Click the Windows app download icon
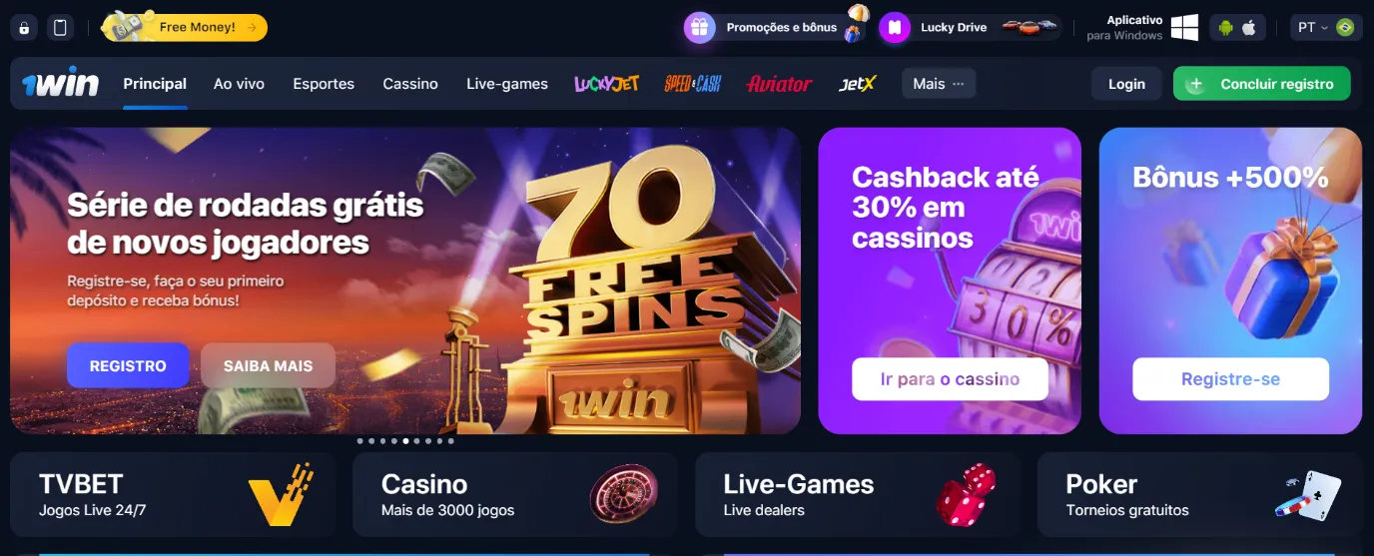Image resolution: width=1374 pixels, height=556 pixels. click(1184, 28)
